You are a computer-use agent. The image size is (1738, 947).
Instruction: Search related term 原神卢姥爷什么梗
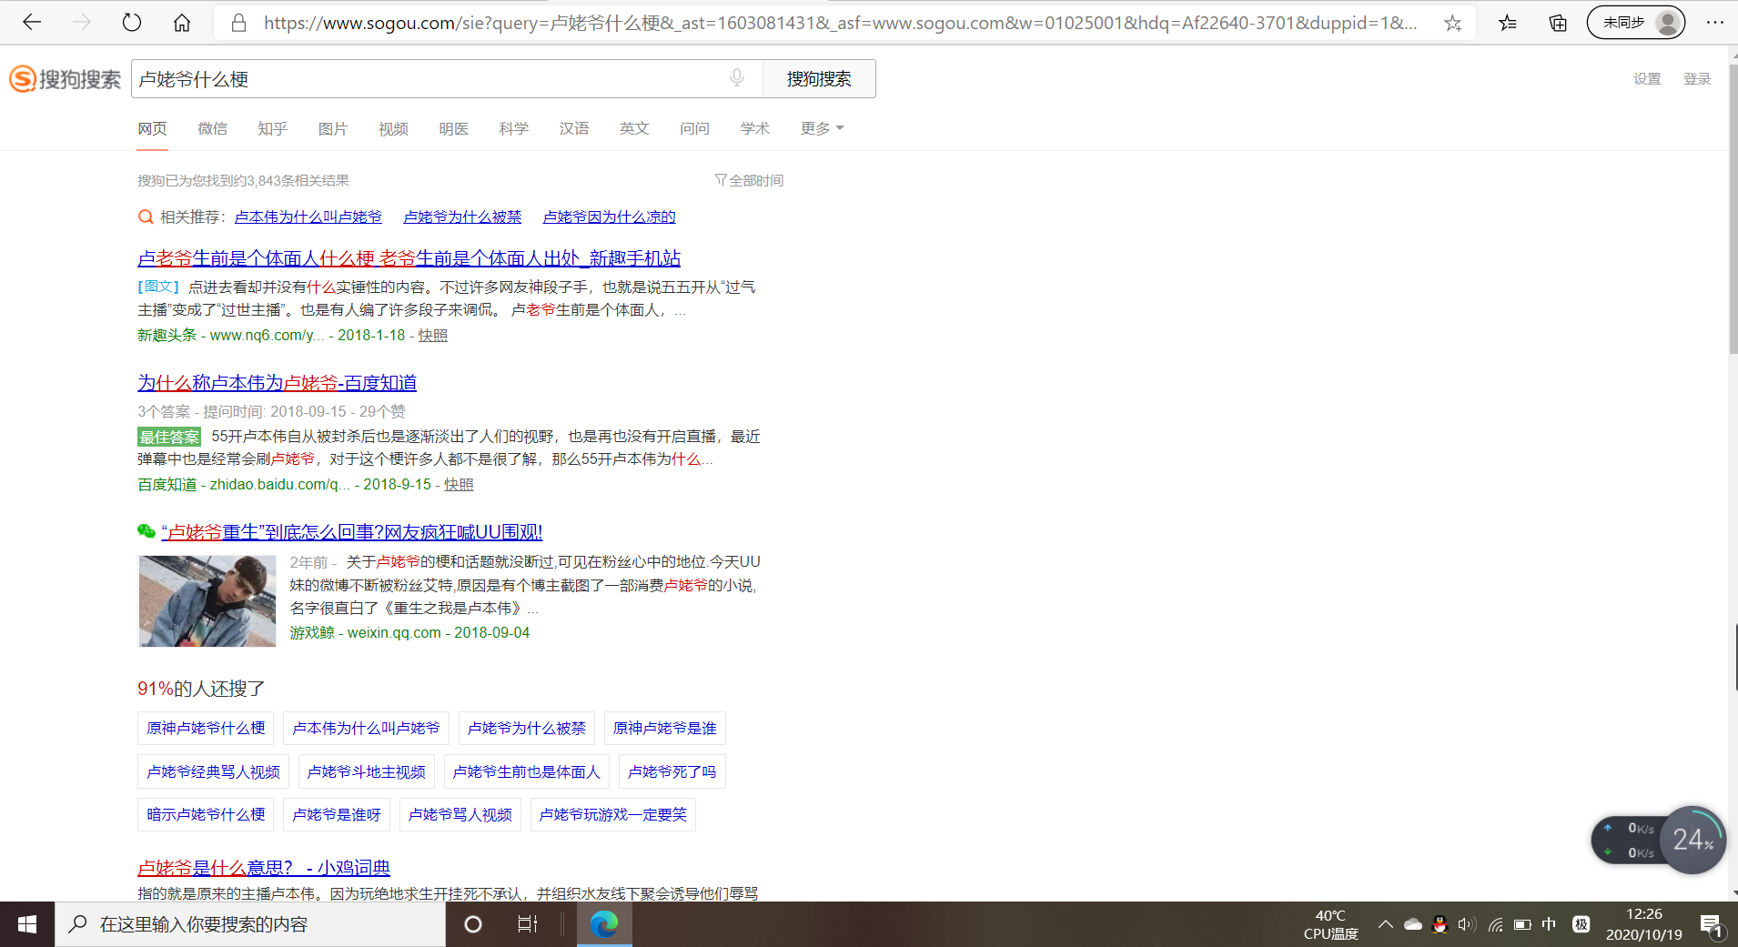pyautogui.click(x=206, y=728)
